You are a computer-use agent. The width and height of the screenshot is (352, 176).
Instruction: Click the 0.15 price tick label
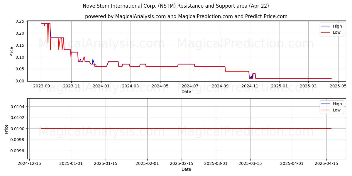point(20,45)
